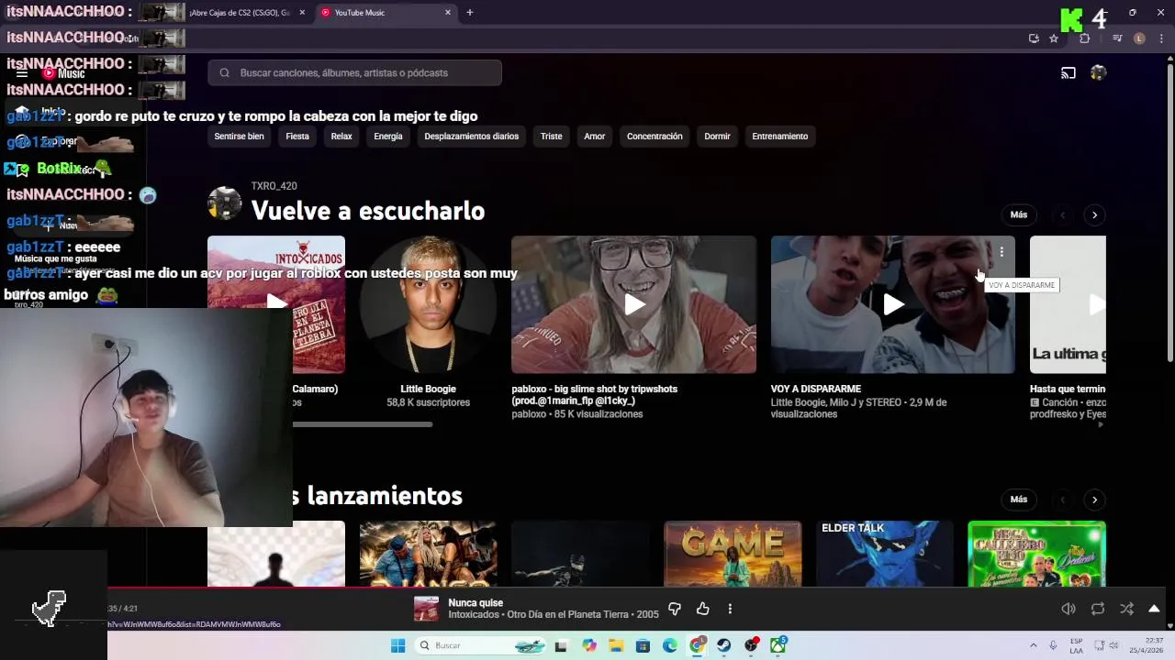
Task: Open a new browser tab
Action: point(470,12)
